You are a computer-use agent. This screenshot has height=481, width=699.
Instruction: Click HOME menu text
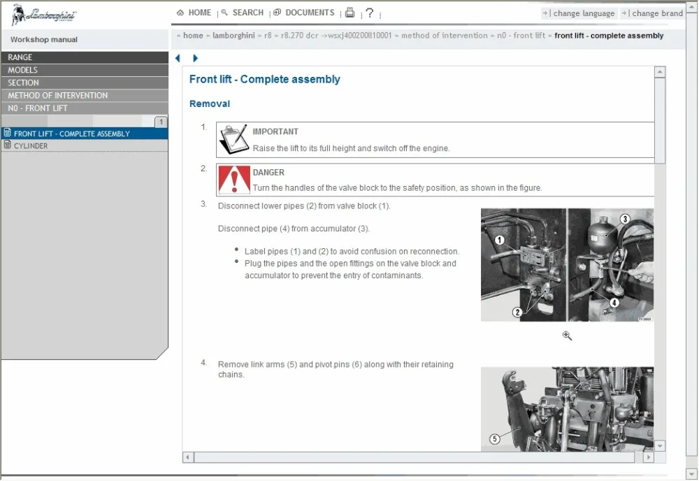point(200,13)
